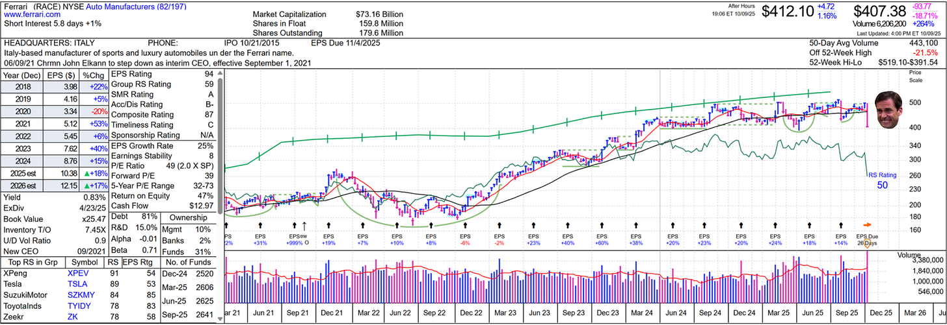The height and width of the screenshot is (325, 947).
Task: Click the Return on Equity row
Action: 163,196
